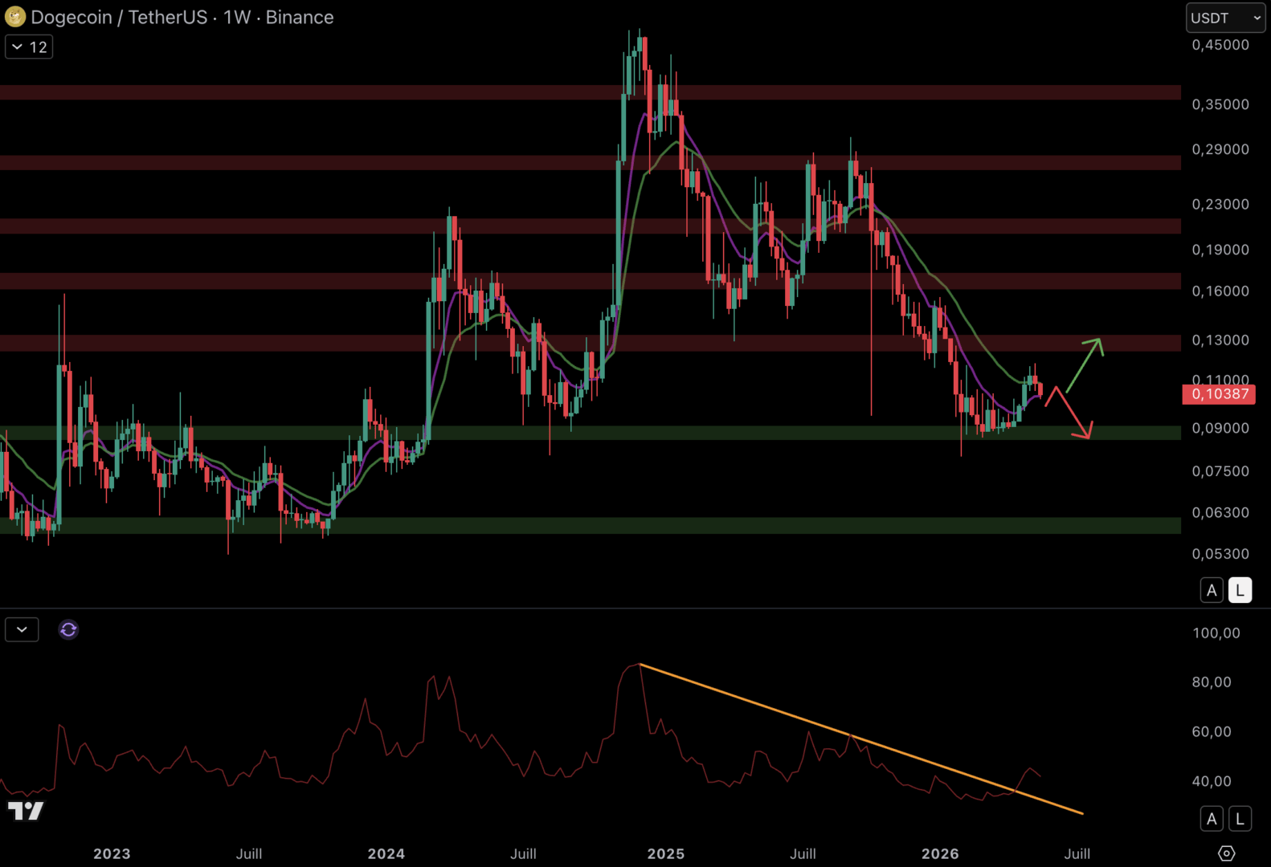
Task: Click the 60,00 indicator axis label
Action: coord(1212,732)
